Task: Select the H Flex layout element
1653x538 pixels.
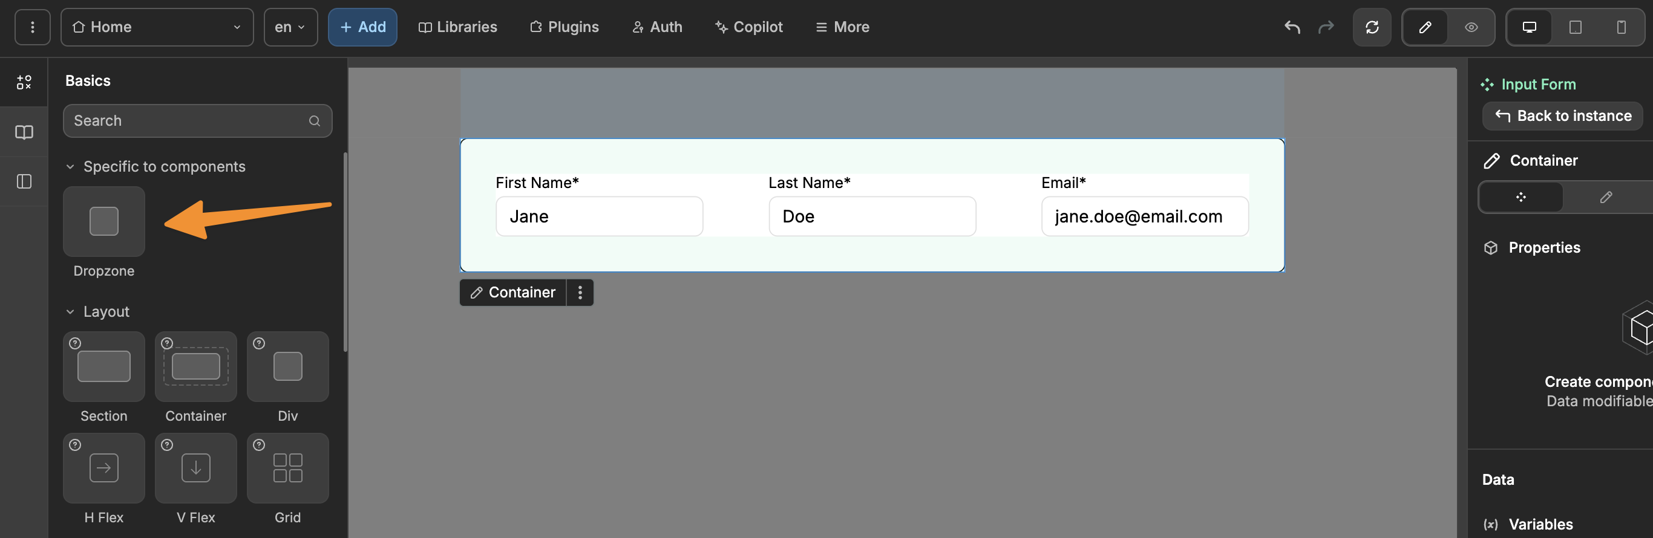Action: click(104, 467)
